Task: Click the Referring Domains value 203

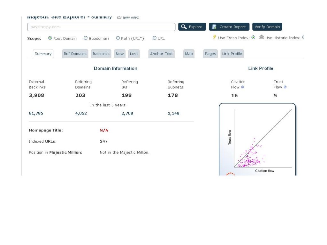Action: [x=80, y=95]
